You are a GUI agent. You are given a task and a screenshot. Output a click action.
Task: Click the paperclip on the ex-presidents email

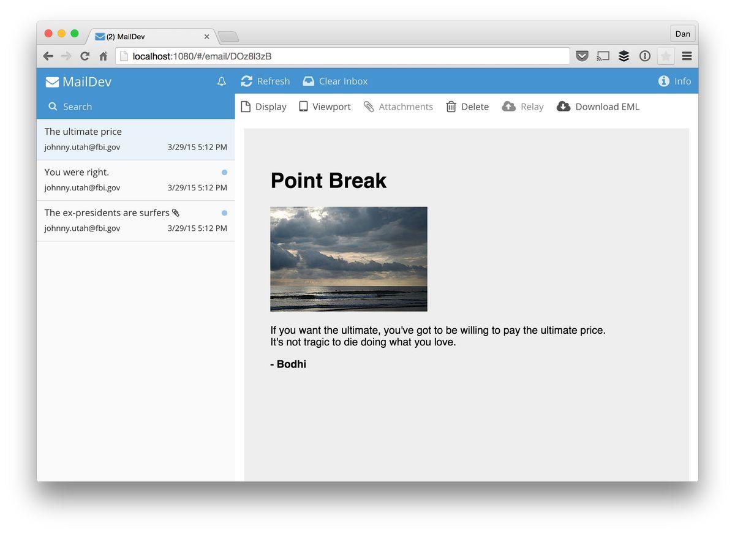click(176, 213)
